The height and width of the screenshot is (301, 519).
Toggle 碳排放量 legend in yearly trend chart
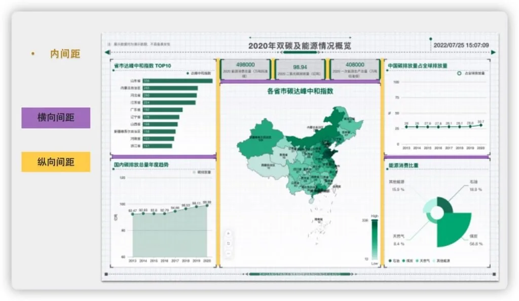pyautogui.click(x=202, y=172)
